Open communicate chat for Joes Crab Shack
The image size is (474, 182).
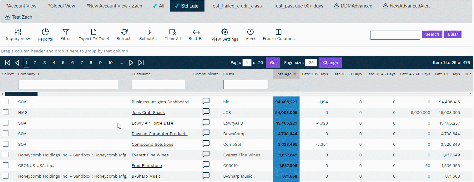[206, 112]
